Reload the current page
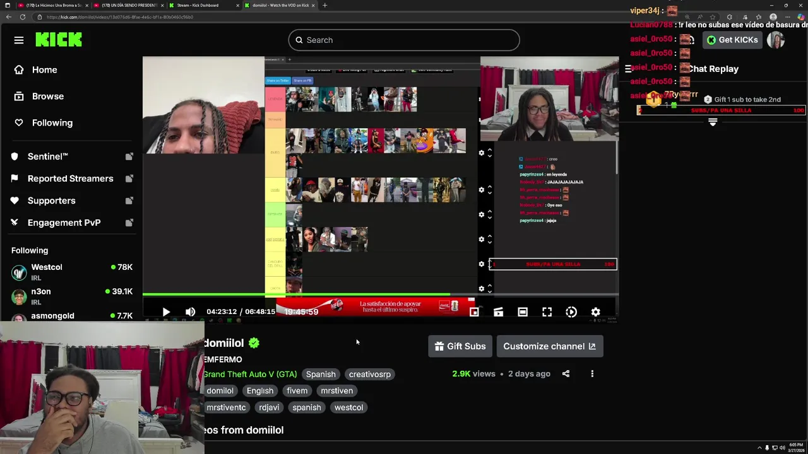808x454 pixels. pyautogui.click(x=23, y=17)
